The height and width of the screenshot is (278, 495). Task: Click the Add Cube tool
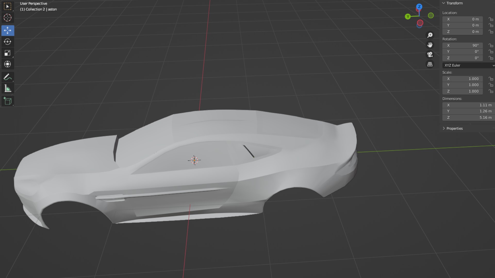coord(7,101)
